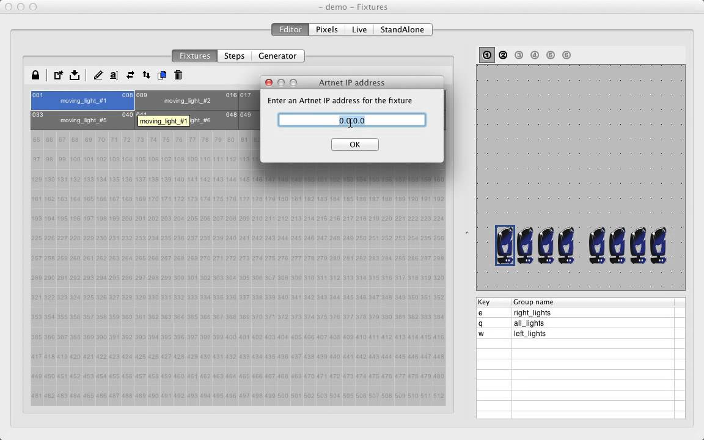The image size is (704, 440).
Task: Select the first moving light in layout
Action: point(505,245)
